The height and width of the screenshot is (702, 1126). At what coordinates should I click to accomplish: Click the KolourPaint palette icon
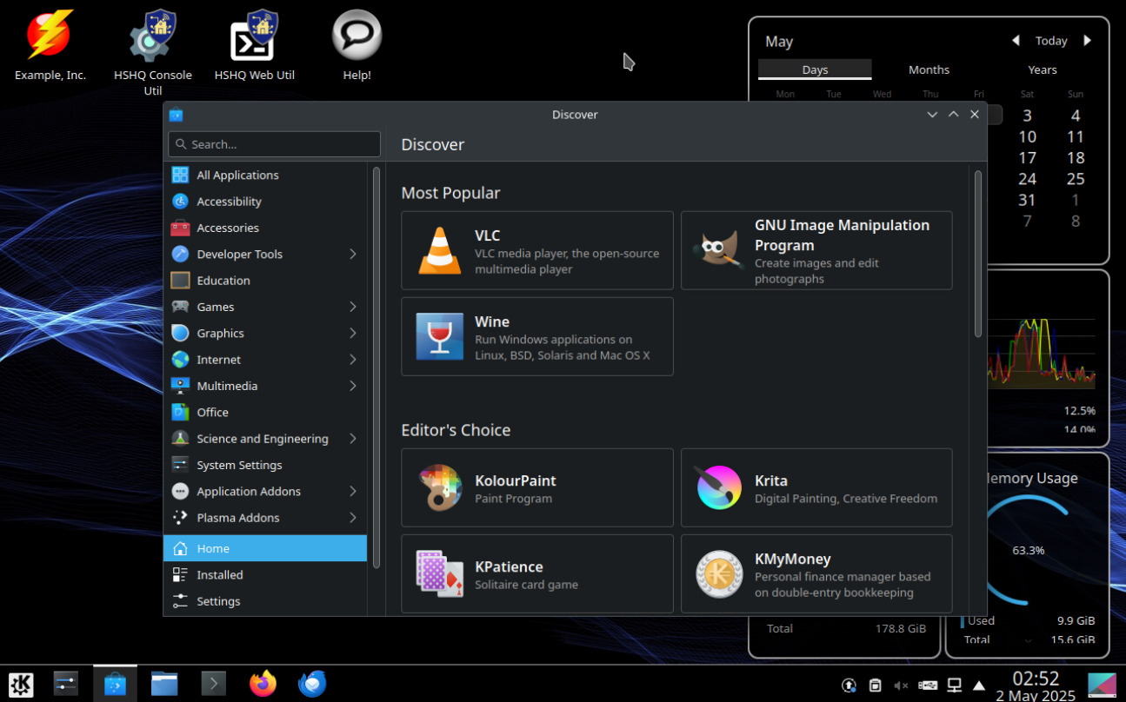coord(439,487)
